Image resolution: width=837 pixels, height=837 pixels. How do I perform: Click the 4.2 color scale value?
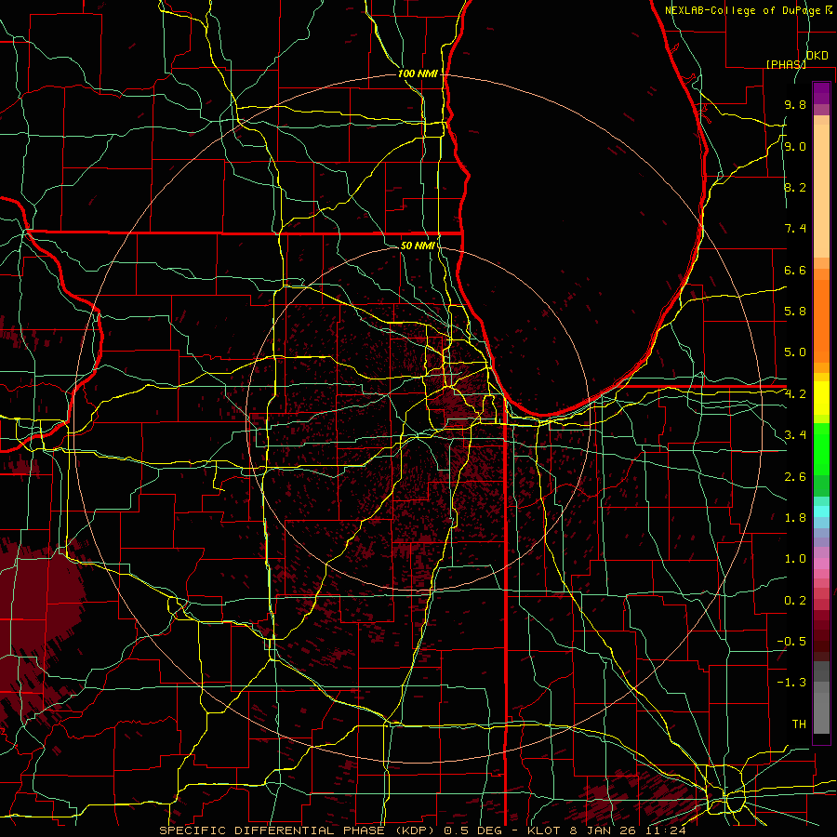click(x=795, y=394)
